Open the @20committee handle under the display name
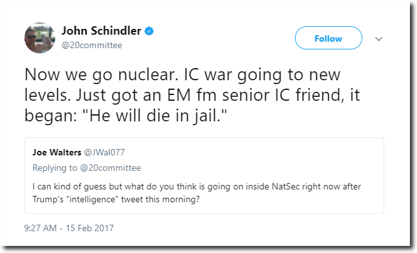This screenshot has width=417, height=253. point(92,45)
